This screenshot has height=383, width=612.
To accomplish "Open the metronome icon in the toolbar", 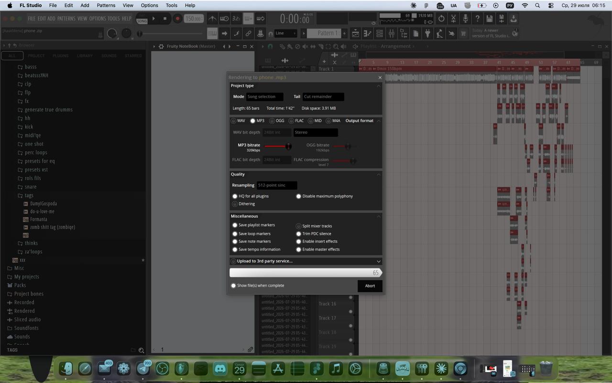I will tap(212, 19).
